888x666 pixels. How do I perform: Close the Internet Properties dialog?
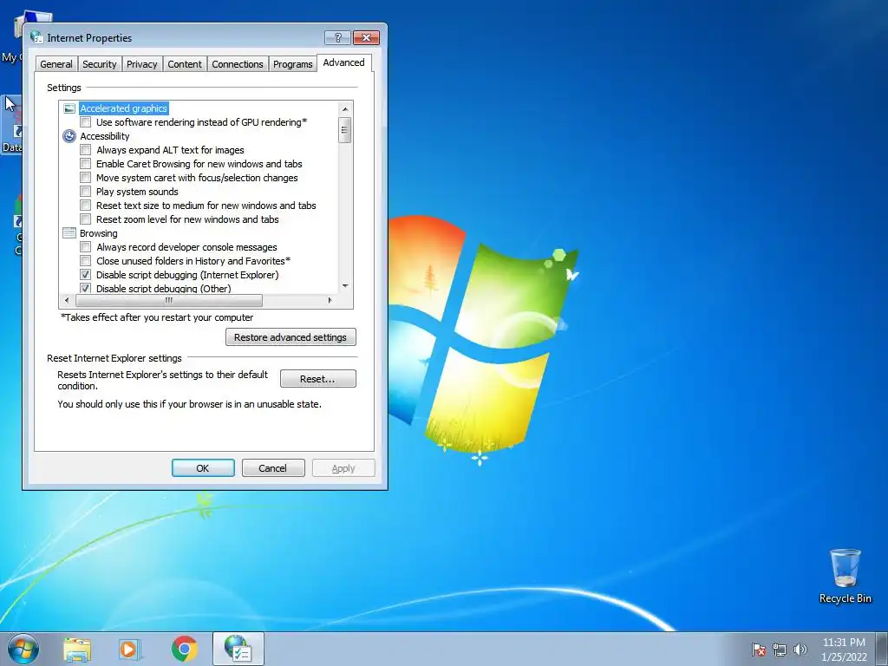click(x=366, y=37)
